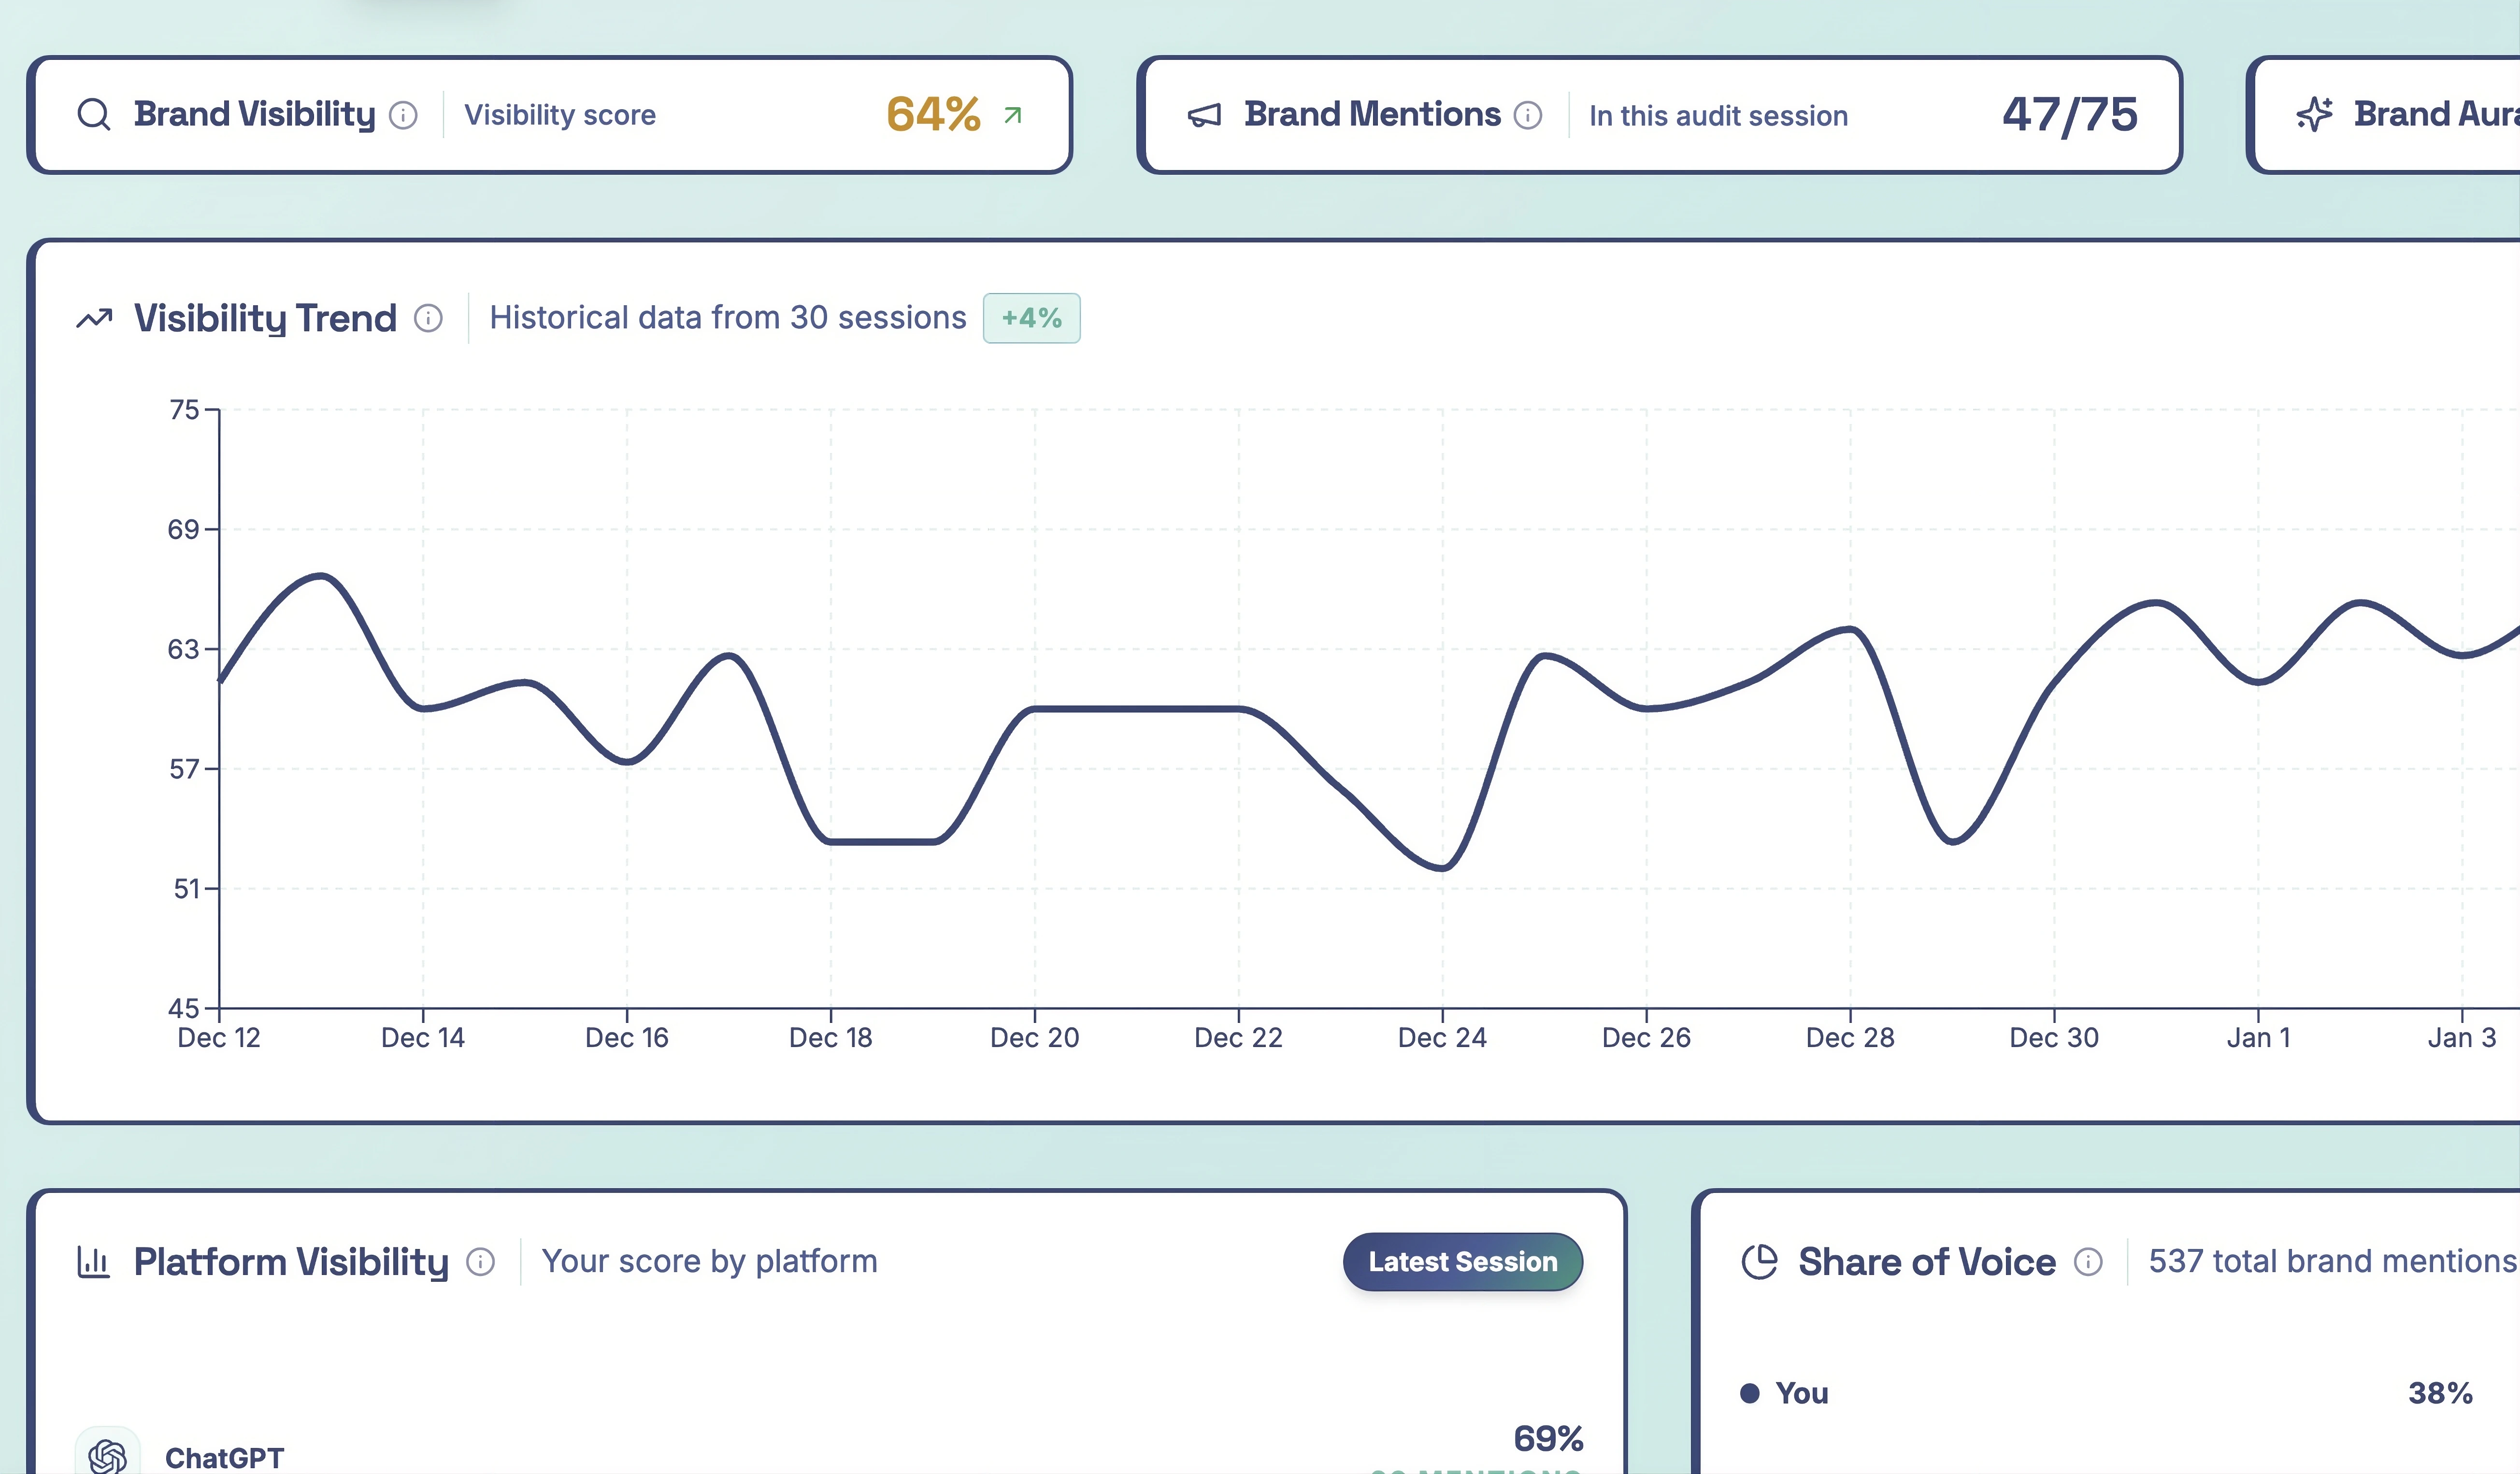This screenshot has height=1474, width=2520.
Task: Open the Platform Visibility info tooltip
Action: [481, 1261]
